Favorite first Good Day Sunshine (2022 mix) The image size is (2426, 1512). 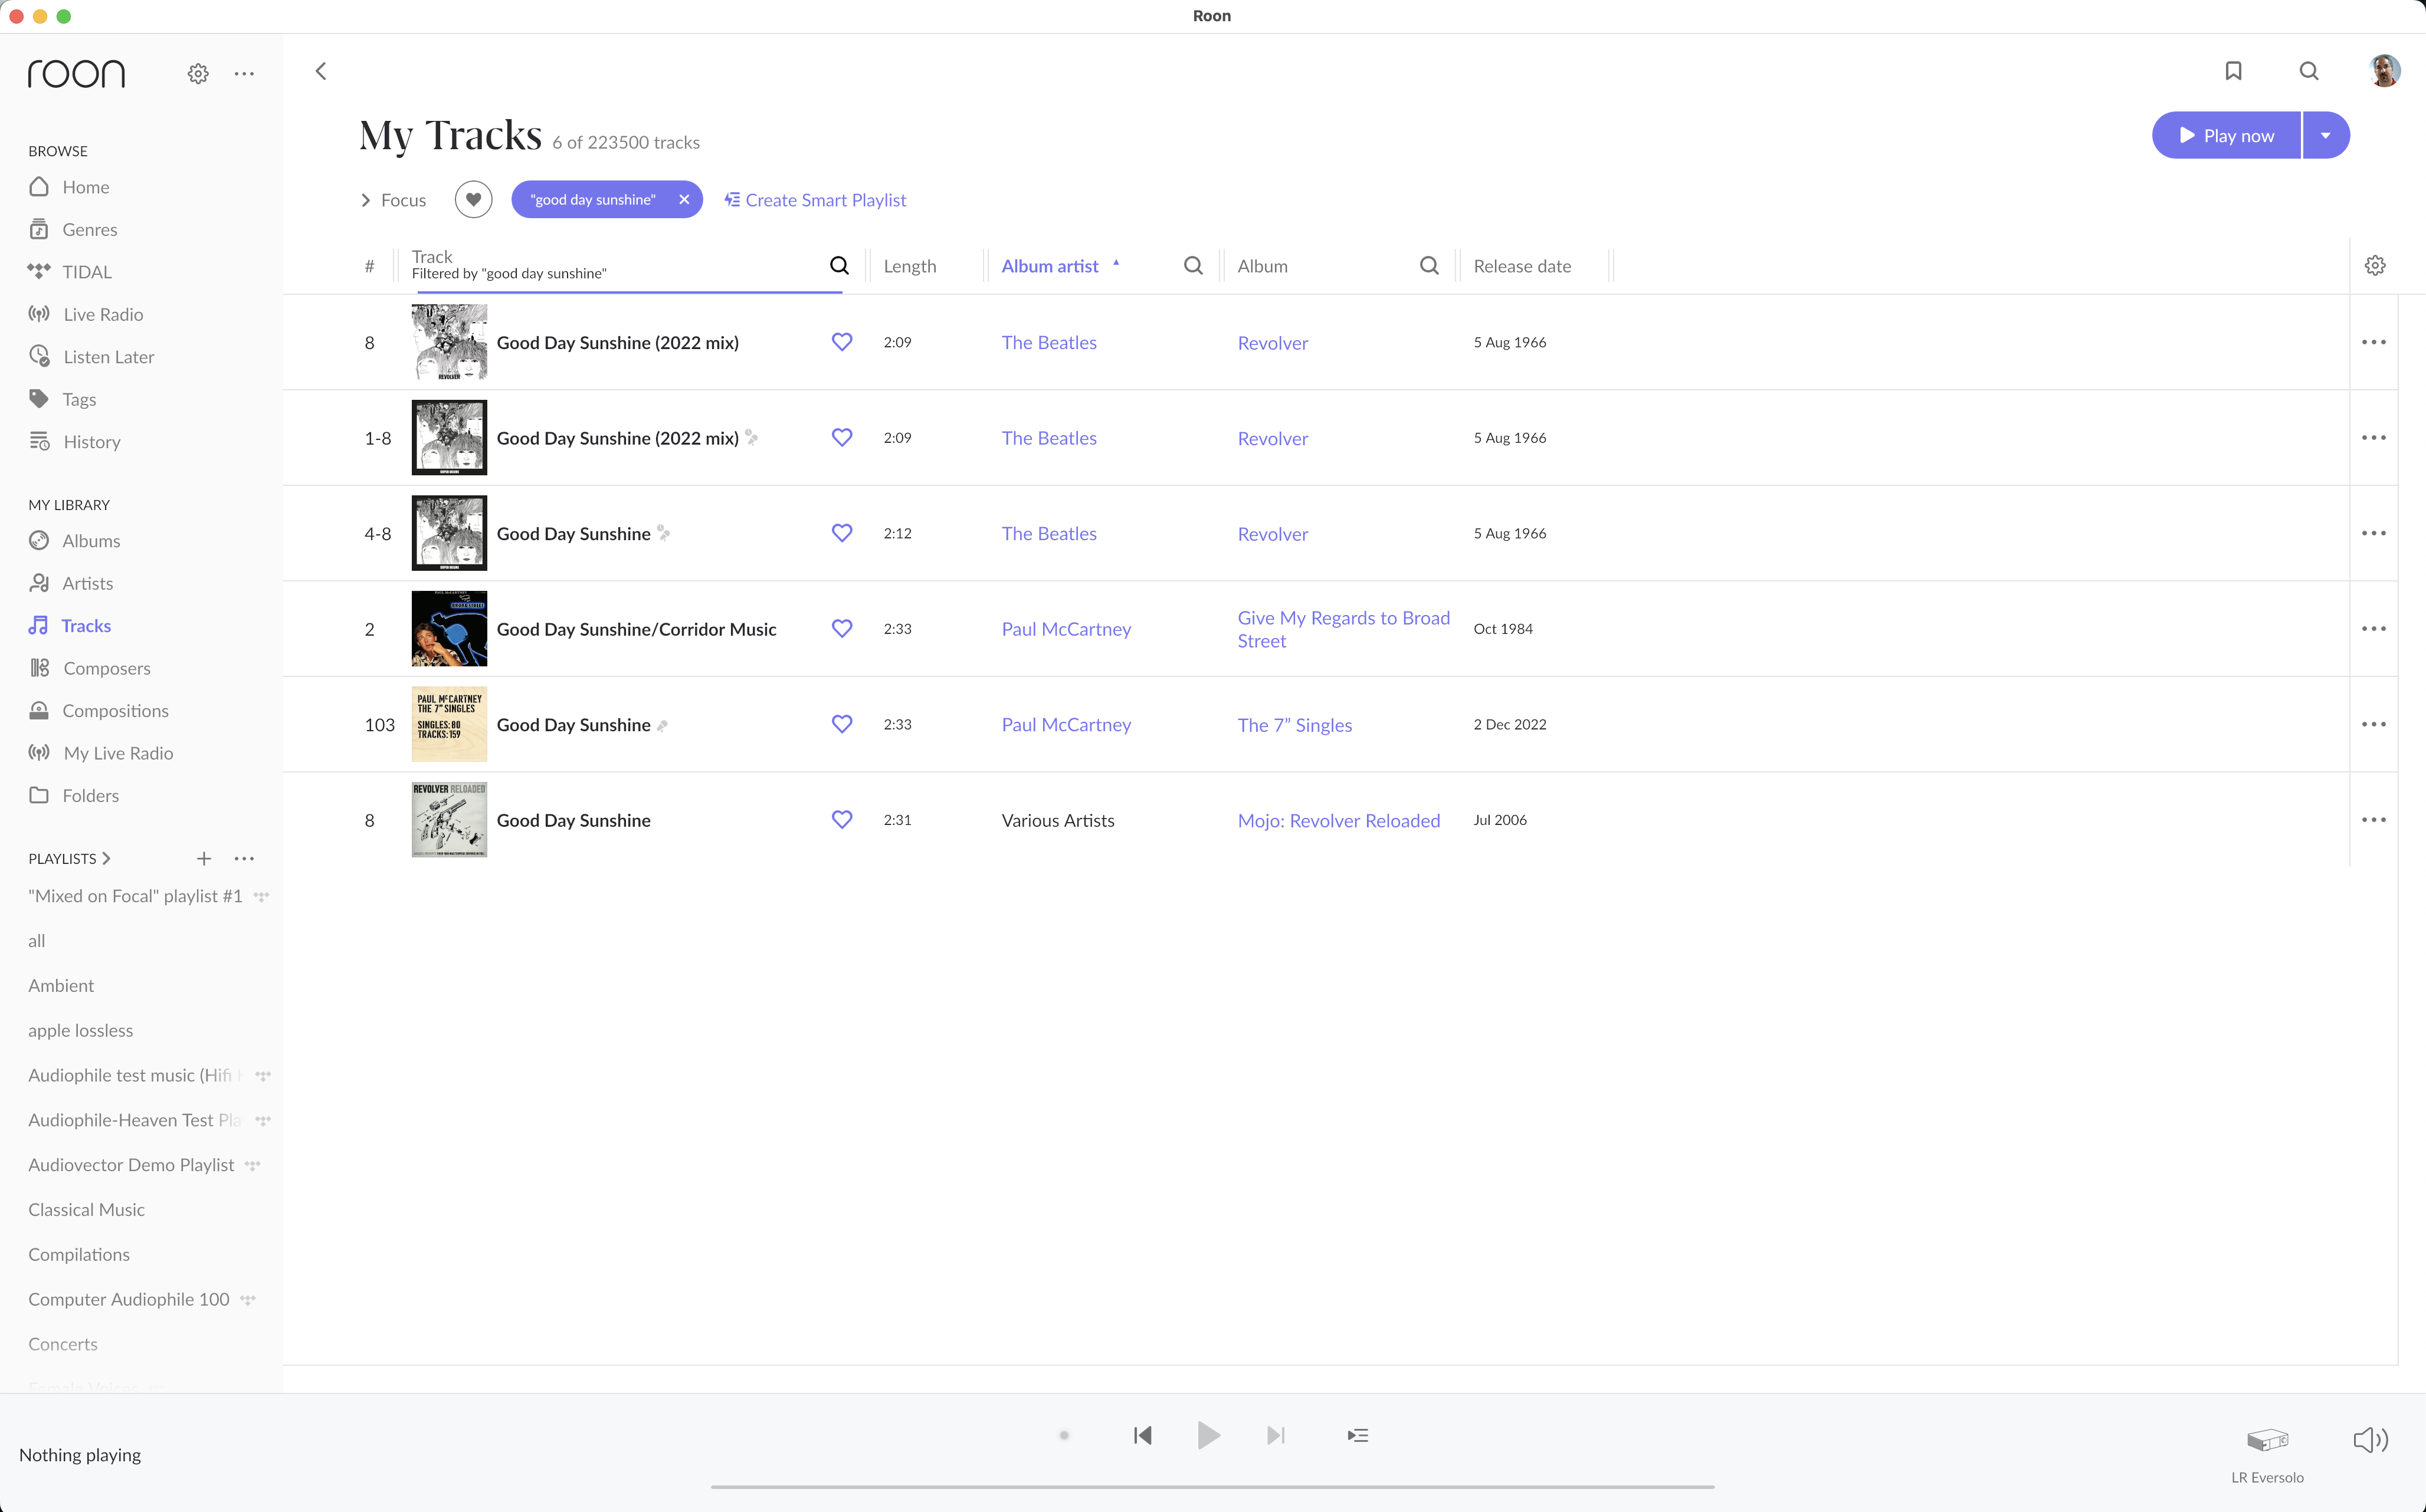click(x=842, y=342)
